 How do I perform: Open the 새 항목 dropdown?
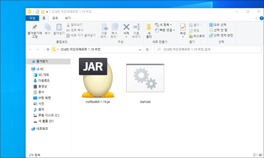click(163, 25)
